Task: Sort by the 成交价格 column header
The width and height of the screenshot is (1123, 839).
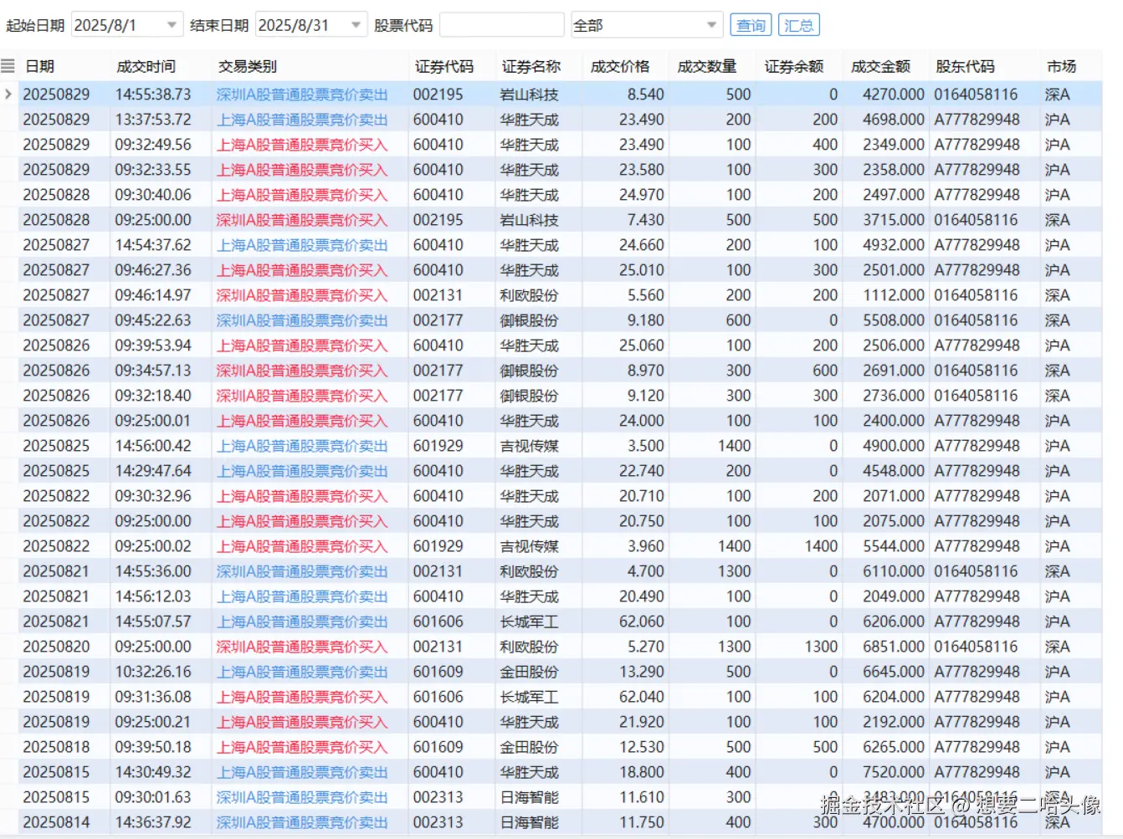Action: coord(619,66)
